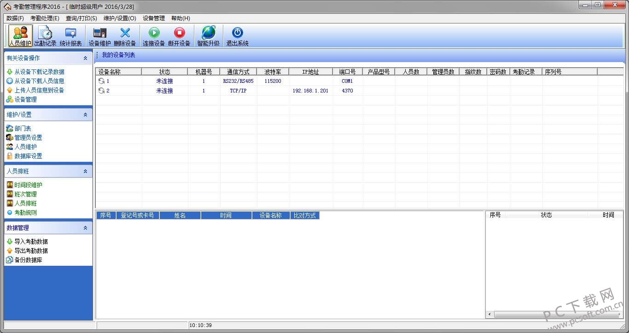Screen dimensions: 629x333
Task: Click 比对方式 column header
Action: [x=304, y=215]
